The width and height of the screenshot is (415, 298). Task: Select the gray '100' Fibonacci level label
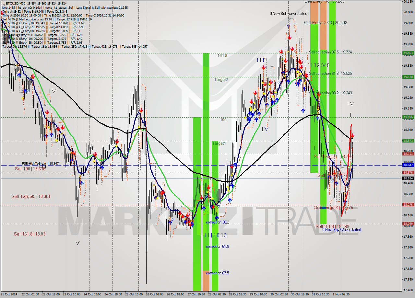(223, 120)
